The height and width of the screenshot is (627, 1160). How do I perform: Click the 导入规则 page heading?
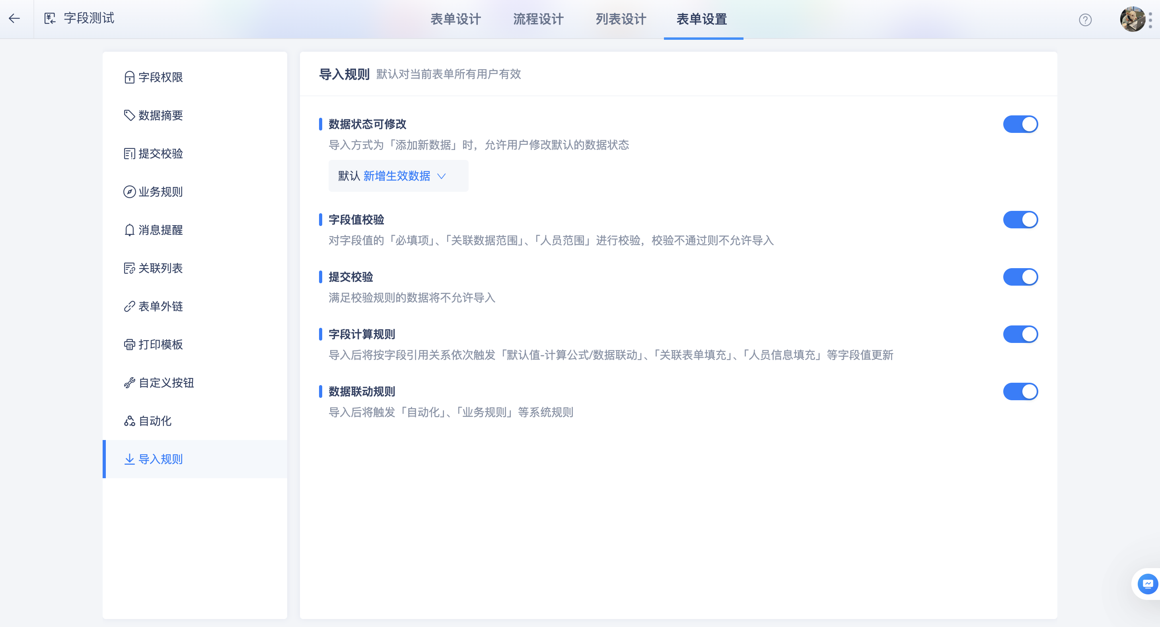[344, 74]
